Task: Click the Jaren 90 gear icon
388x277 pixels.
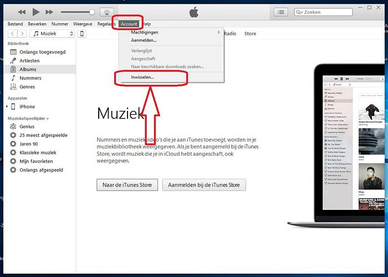Action: coord(13,143)
